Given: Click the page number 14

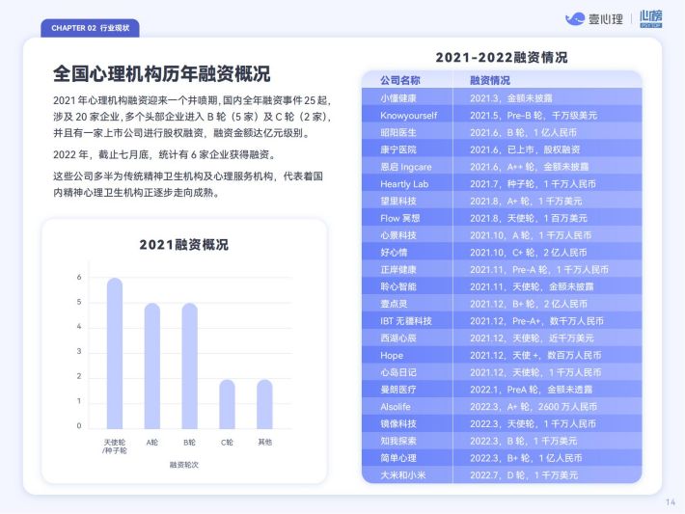Looking at the screenshot, I should [671, 502].
